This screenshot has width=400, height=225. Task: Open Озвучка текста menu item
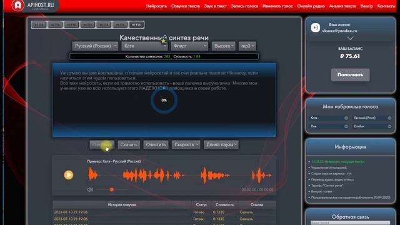click(186, 6)
